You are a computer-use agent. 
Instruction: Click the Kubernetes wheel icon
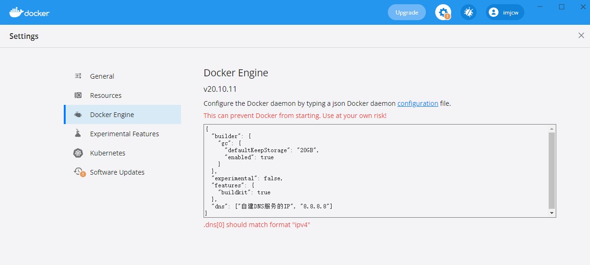(78, 153)
